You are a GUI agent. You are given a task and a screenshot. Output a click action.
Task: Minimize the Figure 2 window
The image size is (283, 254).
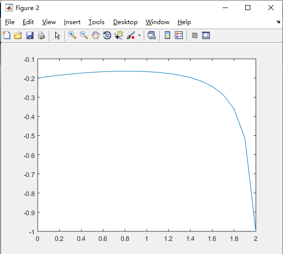(225, 8)
